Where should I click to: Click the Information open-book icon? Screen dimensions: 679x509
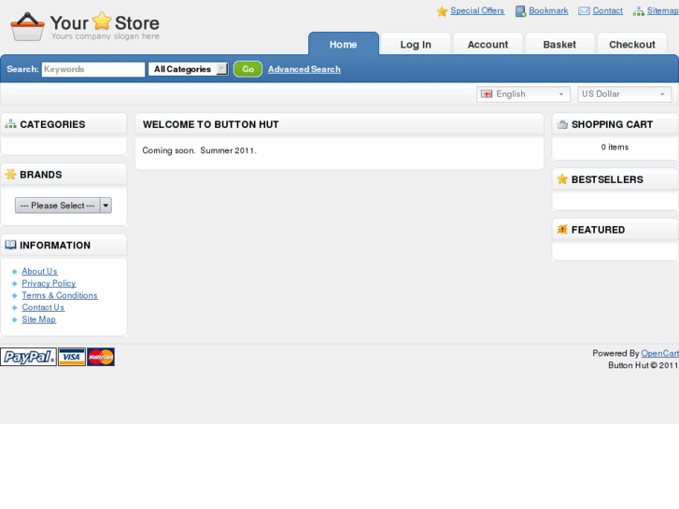[x=10, y=245]
